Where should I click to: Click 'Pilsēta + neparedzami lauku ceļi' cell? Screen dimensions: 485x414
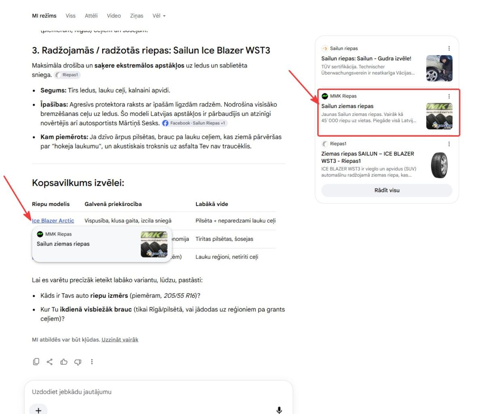click(236, 221)
